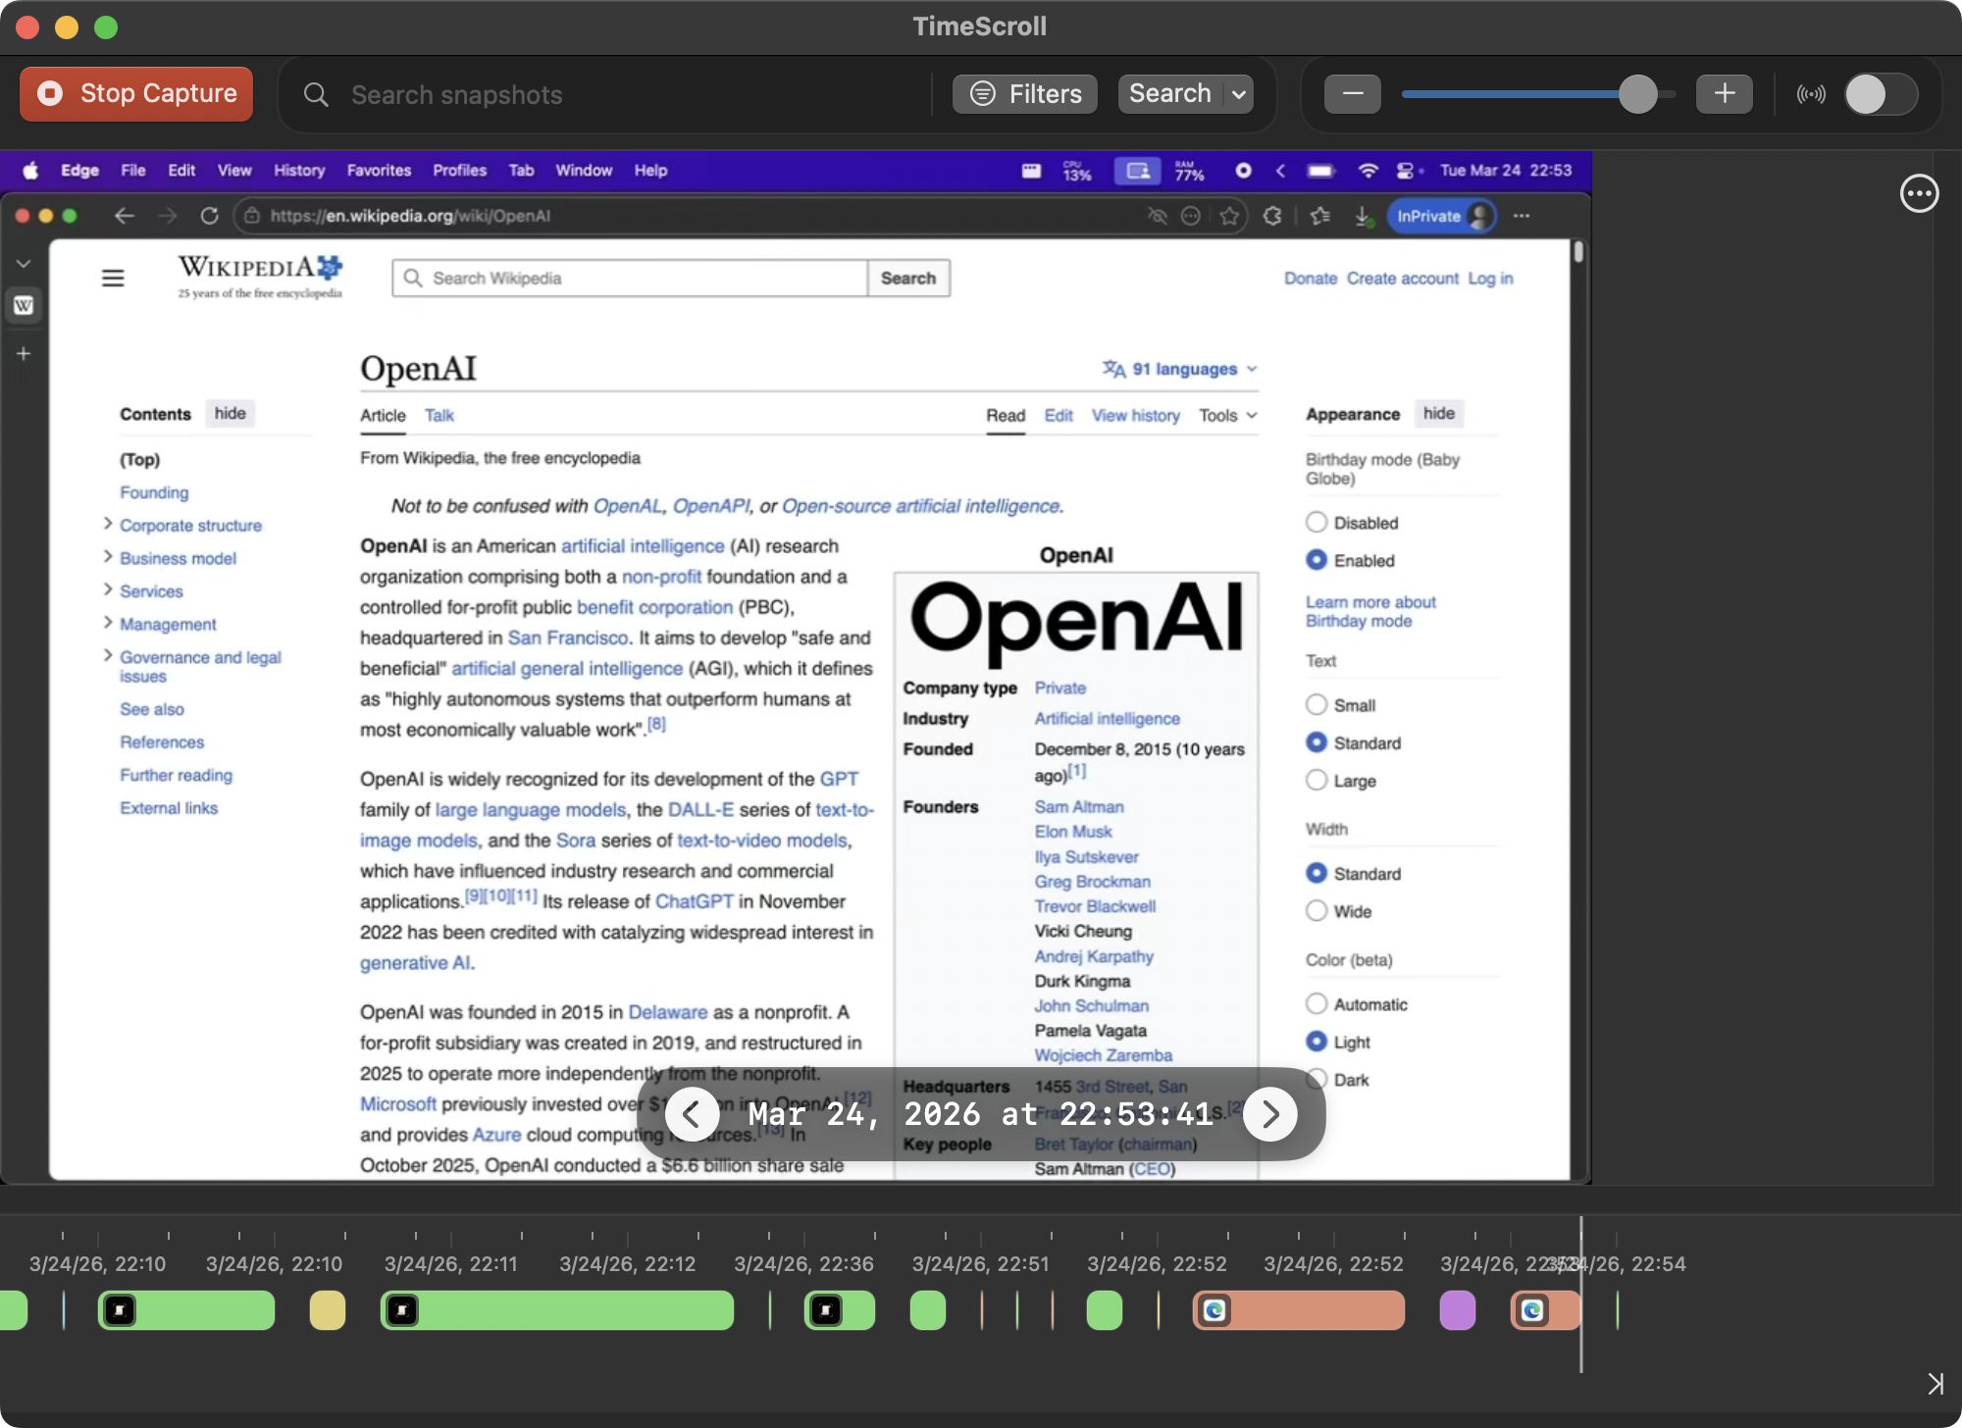Click the timeline zoom slider
Screen dimensions: 1962x1428
(1638, 93)
